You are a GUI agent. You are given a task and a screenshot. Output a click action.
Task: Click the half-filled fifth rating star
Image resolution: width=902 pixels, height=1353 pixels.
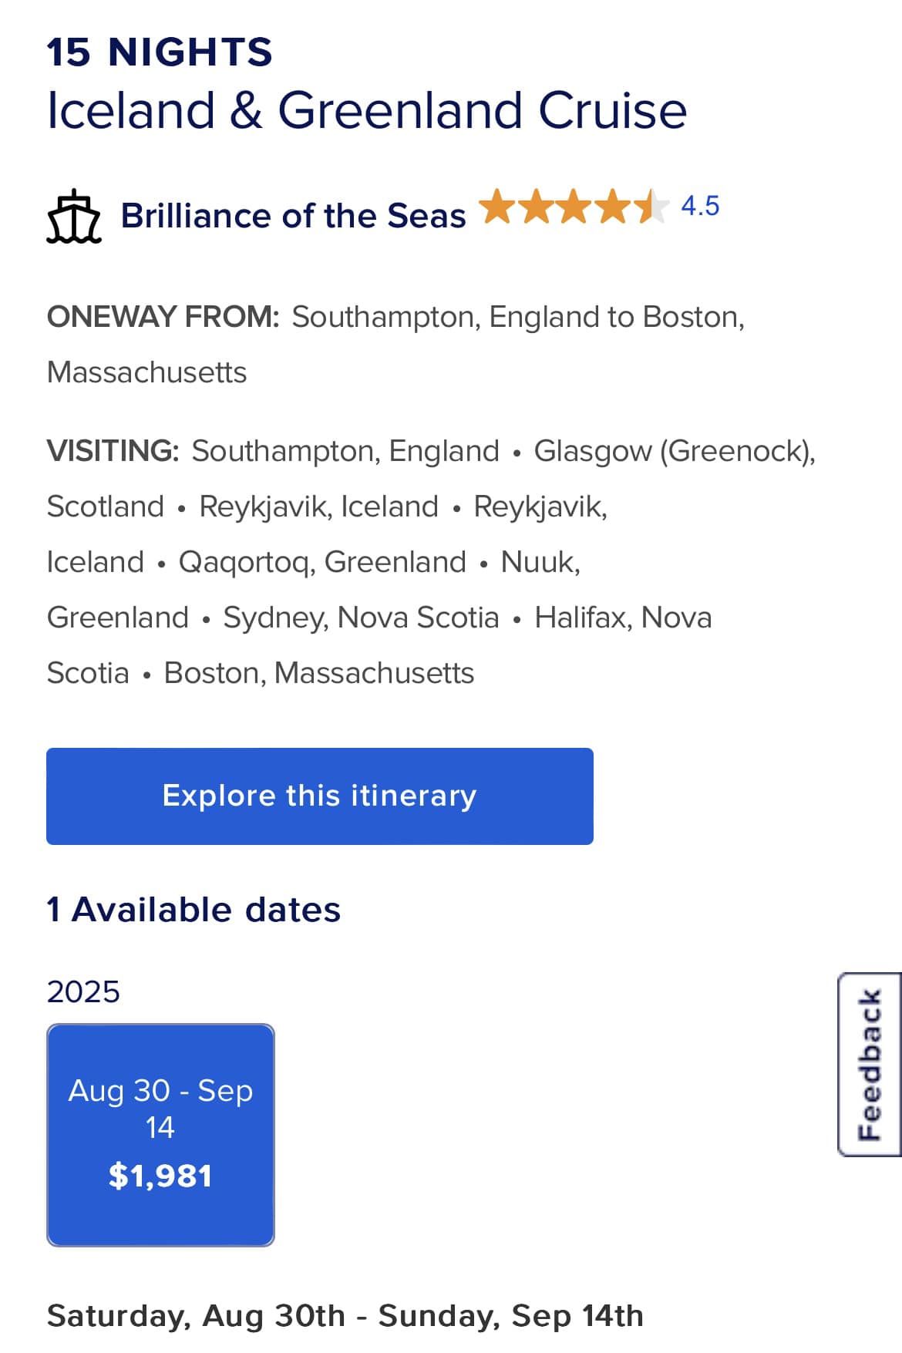(x=652, y=207)
